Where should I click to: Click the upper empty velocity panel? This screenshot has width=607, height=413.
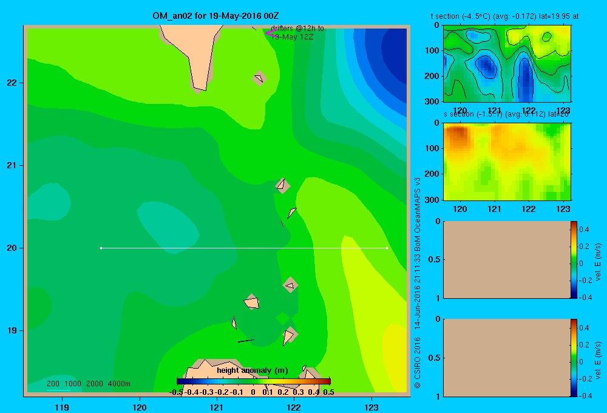[x=507, y=259]
